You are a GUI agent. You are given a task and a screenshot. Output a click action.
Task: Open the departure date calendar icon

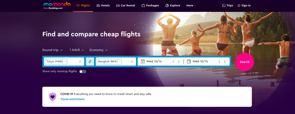click(x=143, y=61)
